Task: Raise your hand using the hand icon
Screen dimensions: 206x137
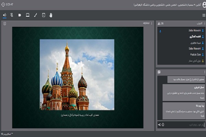Action: click(x=51, y=15)
